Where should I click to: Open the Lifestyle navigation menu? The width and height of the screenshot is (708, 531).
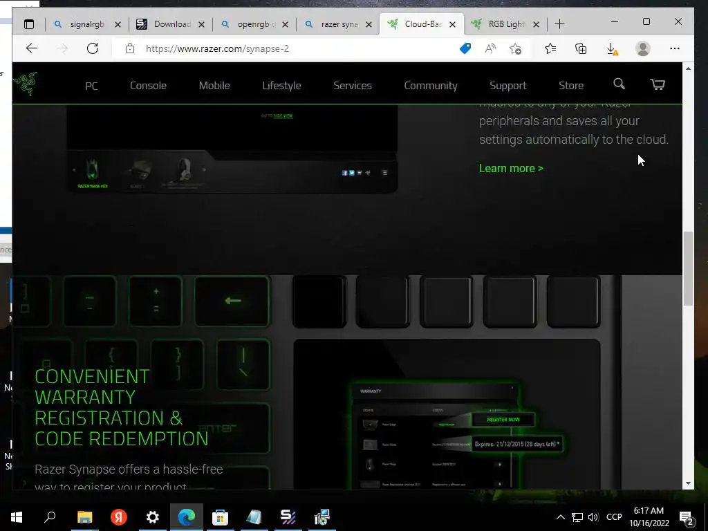tap(282, 86)
